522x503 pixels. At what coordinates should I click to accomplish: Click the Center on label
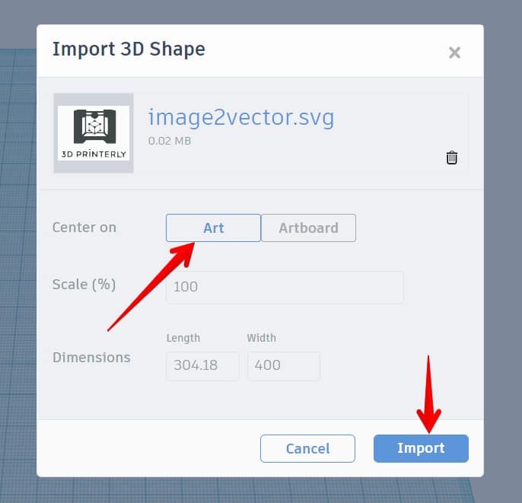tap(84, 228)
